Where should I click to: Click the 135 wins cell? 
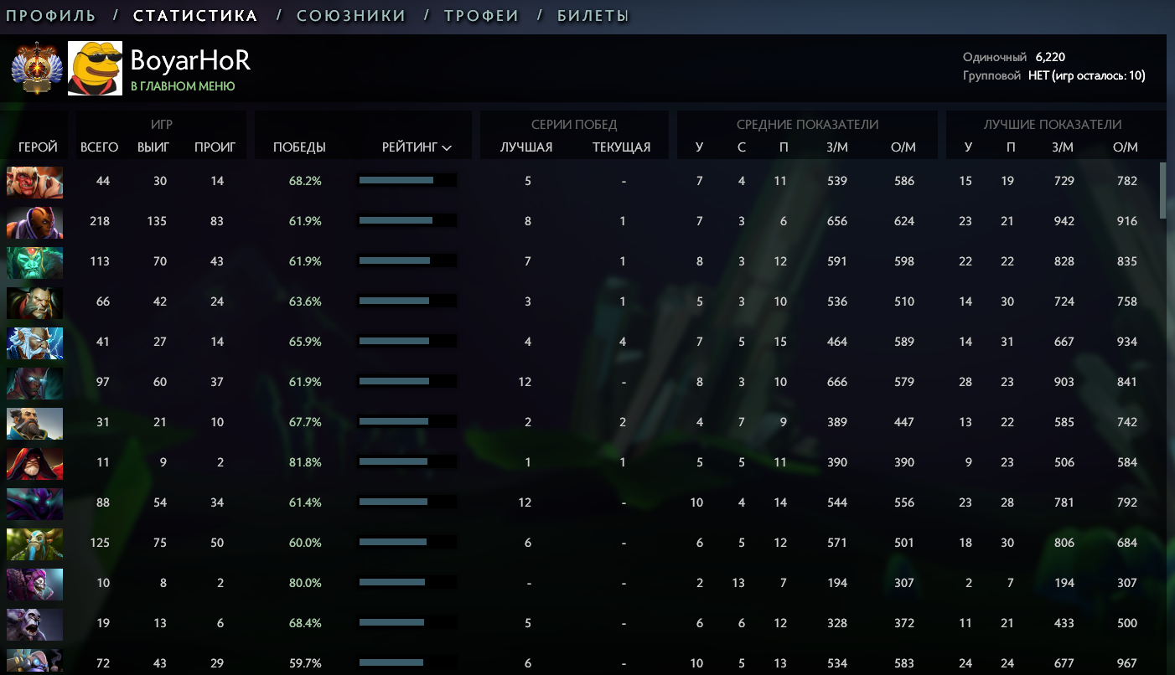point(156,221)
